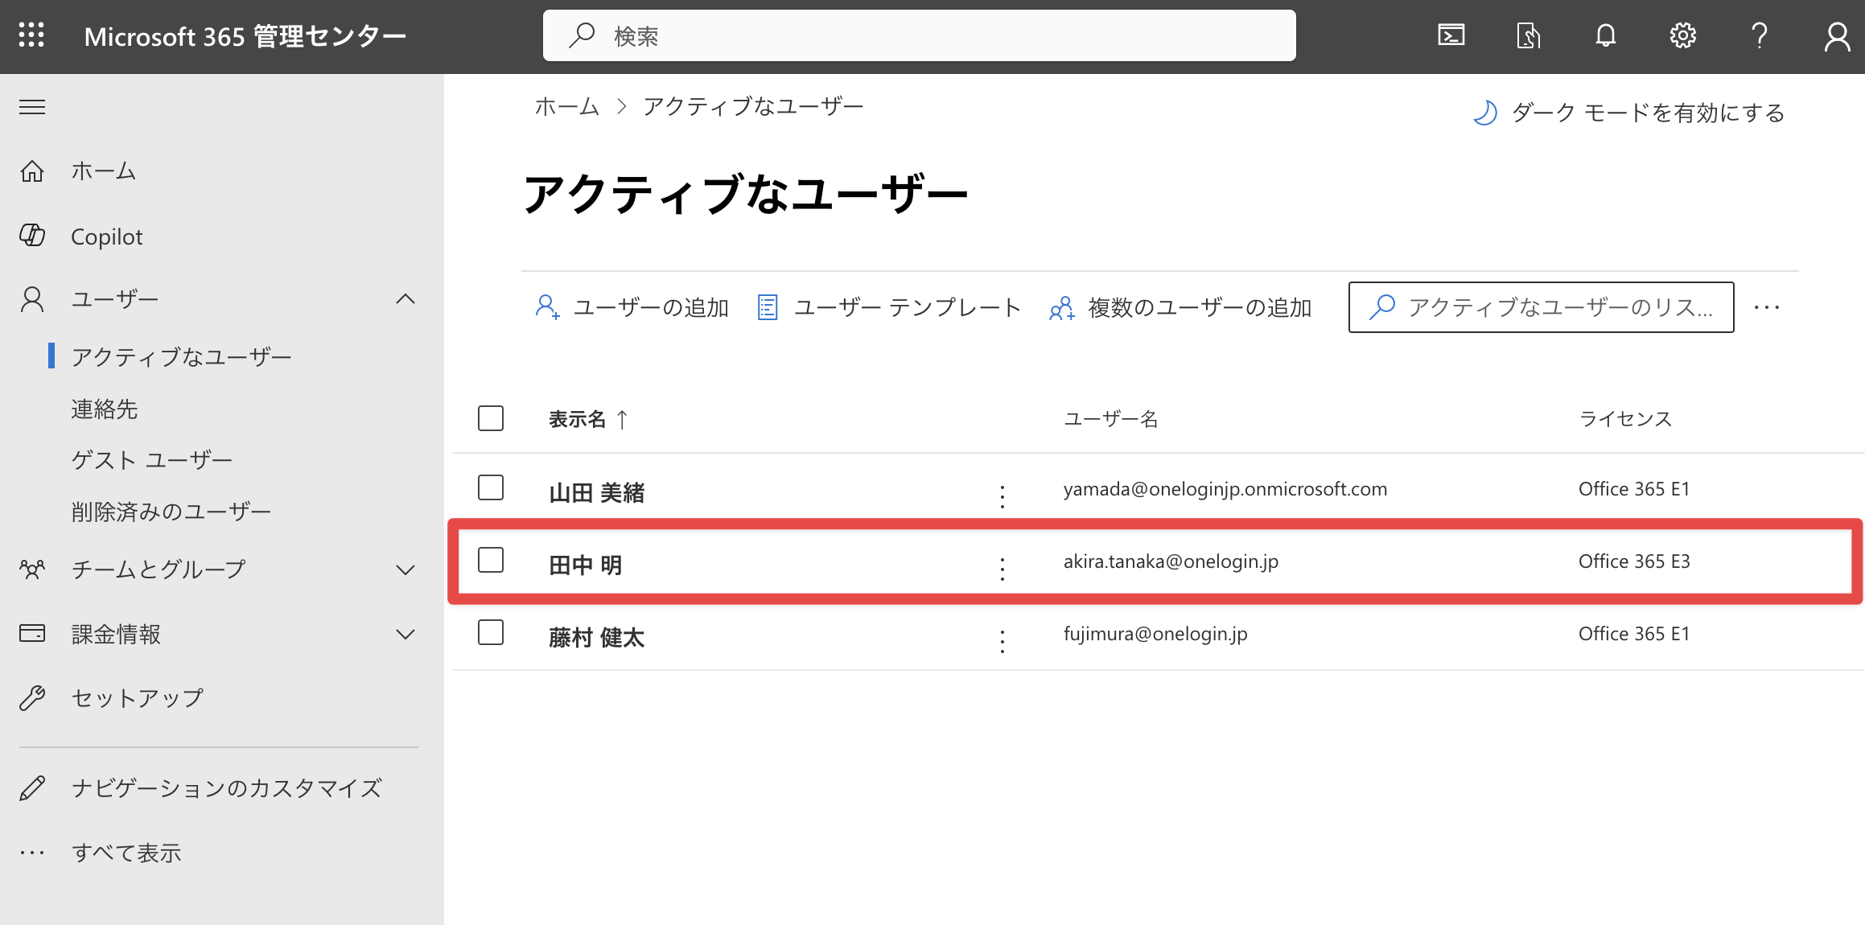Collapse navigation with the hamburger icon
The height and width of the screenshot is (925, 1865).
[32, 107]
